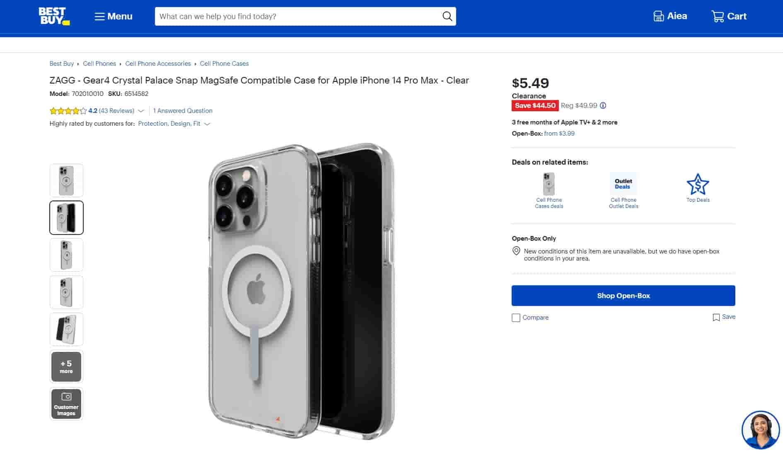Open the live chat agent icon
This screenshot has height=454, width=783.
[760, 430]
